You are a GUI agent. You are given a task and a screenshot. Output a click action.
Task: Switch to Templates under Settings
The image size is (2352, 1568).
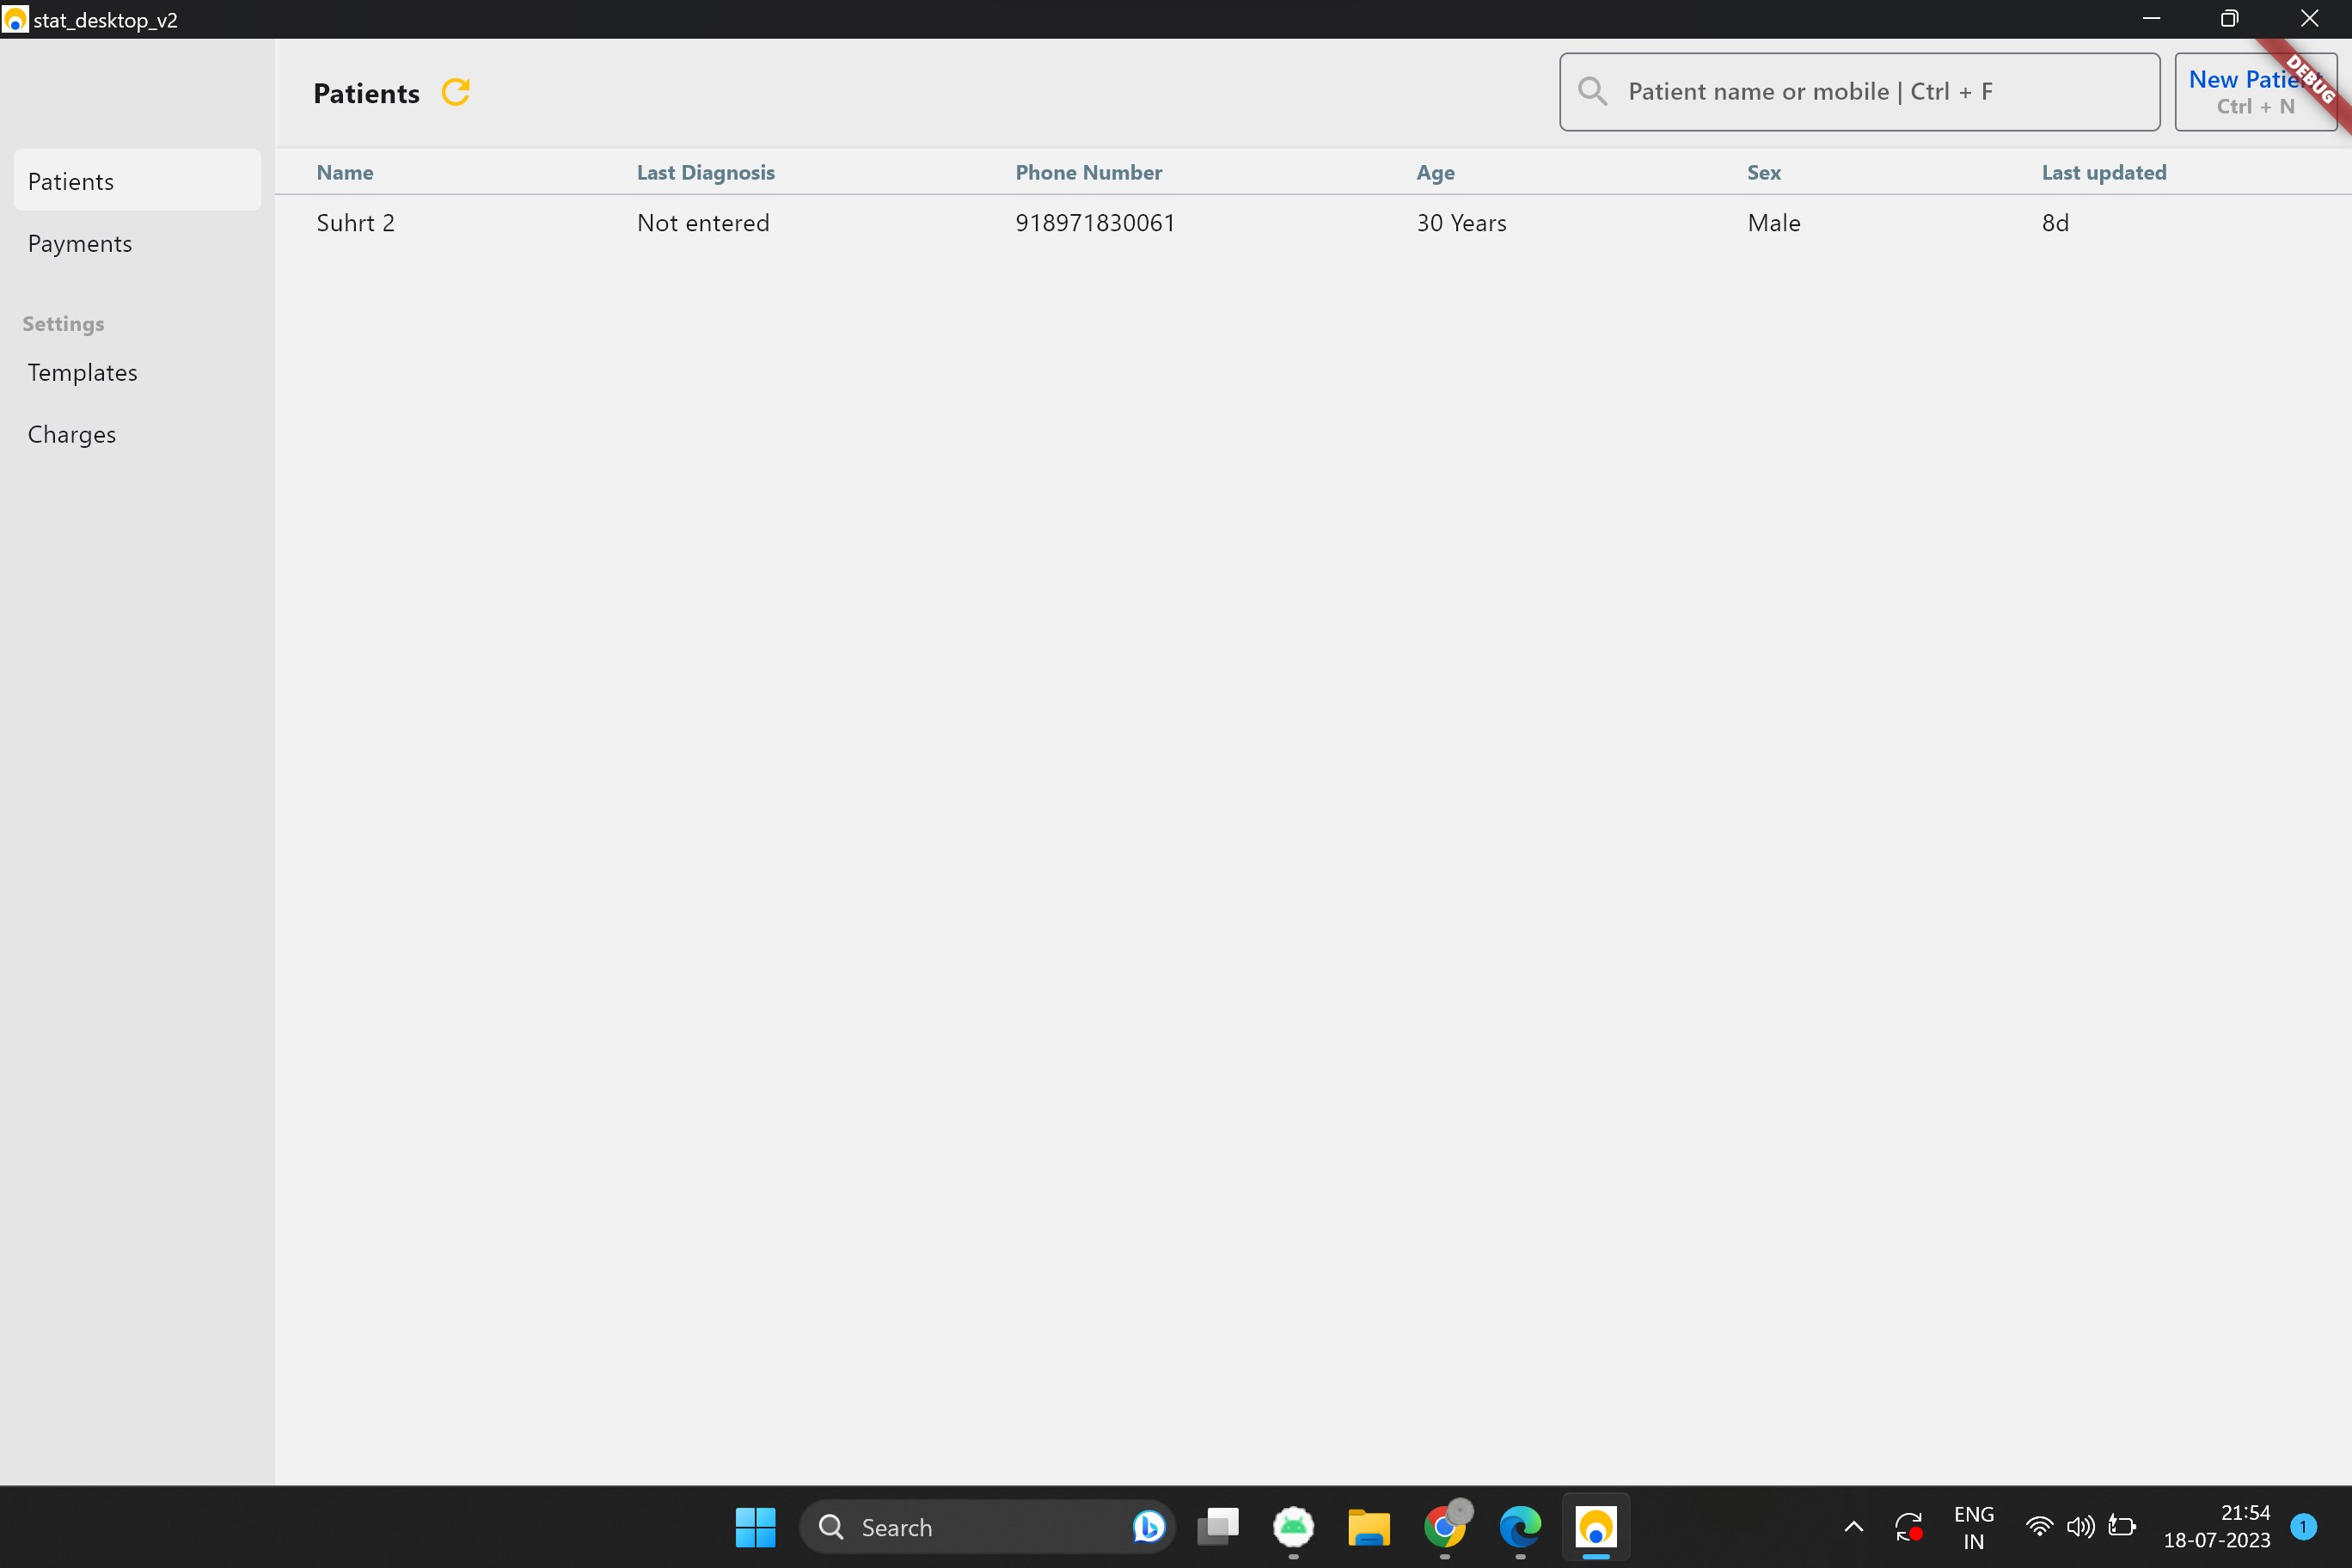pyautogui.click(x=82, y=372)
